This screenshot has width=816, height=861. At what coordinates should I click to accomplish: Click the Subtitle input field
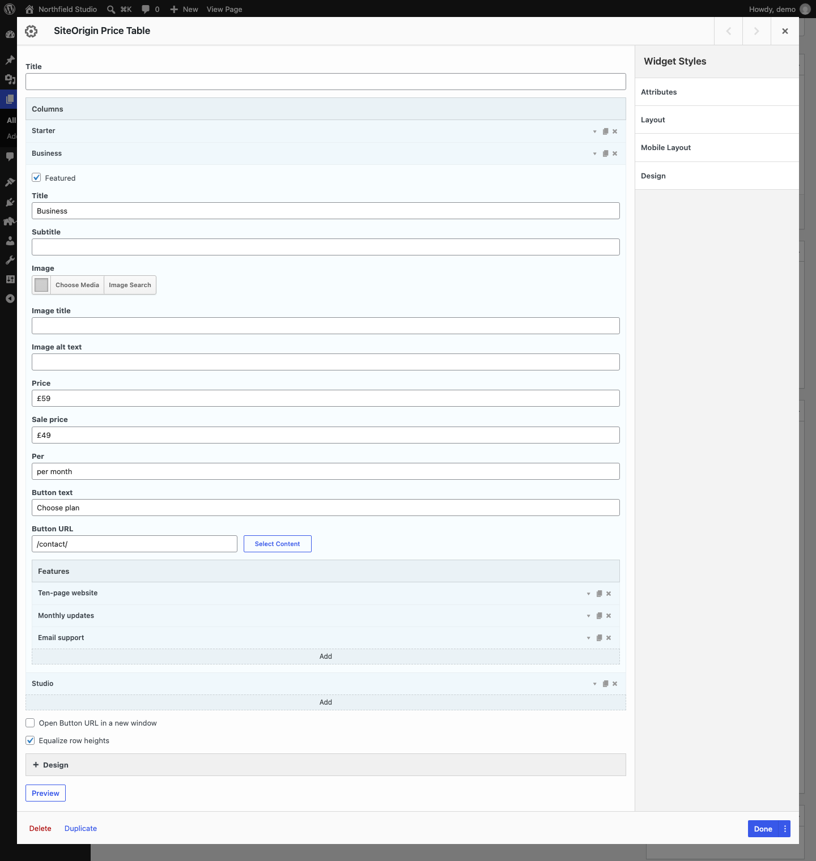click(326, 247)
